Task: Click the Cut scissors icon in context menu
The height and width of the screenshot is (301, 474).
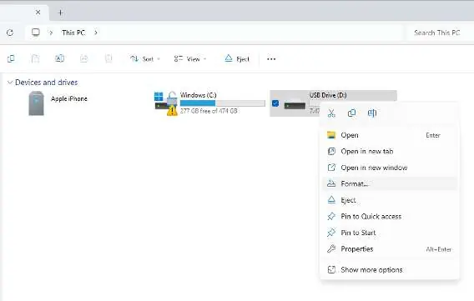Action: coord(331,113)
